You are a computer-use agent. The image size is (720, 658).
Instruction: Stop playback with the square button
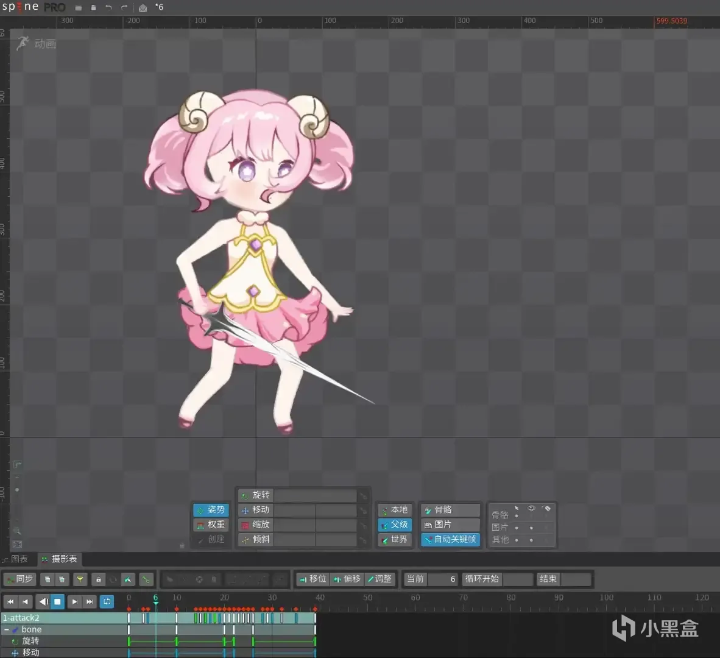(57, 601)
